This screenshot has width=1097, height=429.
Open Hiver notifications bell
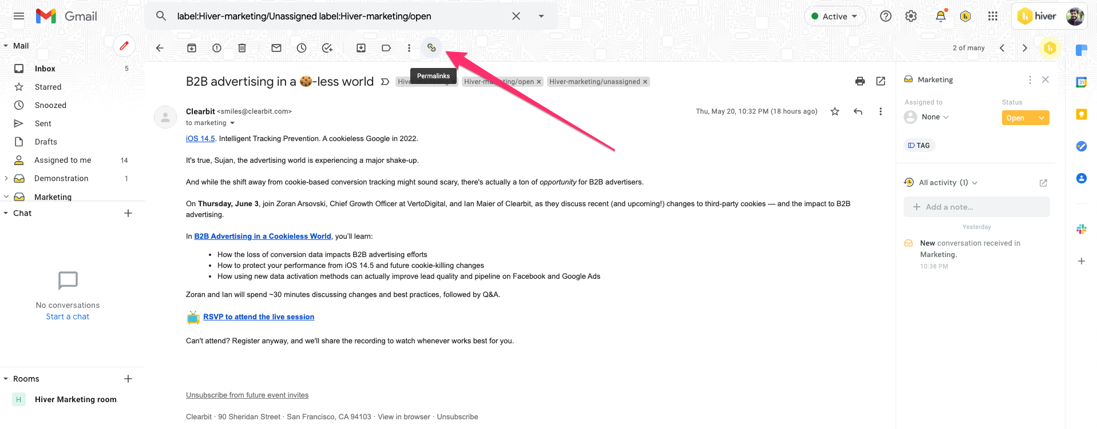pyautogui.click(x=940, y=16)
